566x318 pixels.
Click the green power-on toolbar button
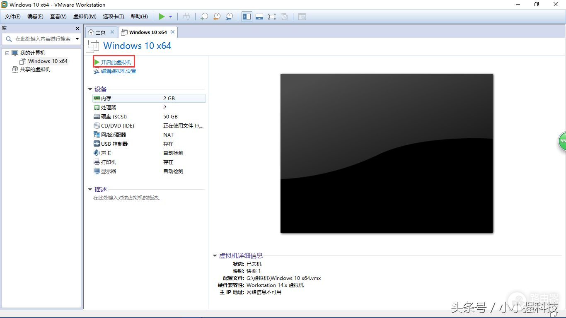[x=162, y=17]
